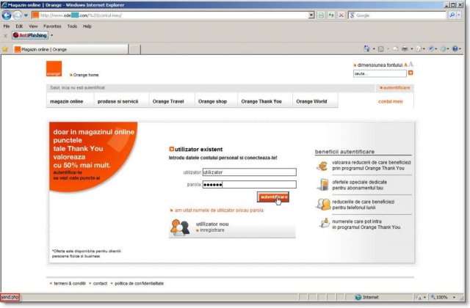
Task: Open the Favorites menu
Action: (x=52, y=26)
